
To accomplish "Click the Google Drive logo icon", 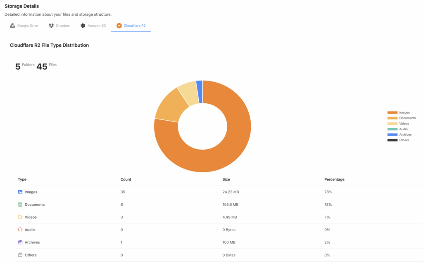I will click(13, 26).
